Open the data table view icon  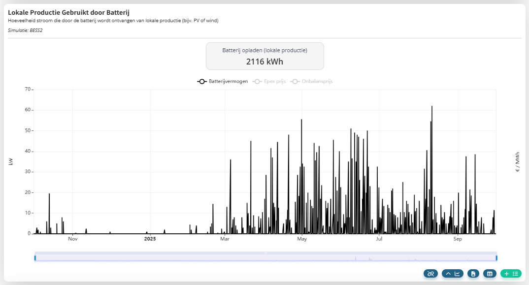(489, 274)
